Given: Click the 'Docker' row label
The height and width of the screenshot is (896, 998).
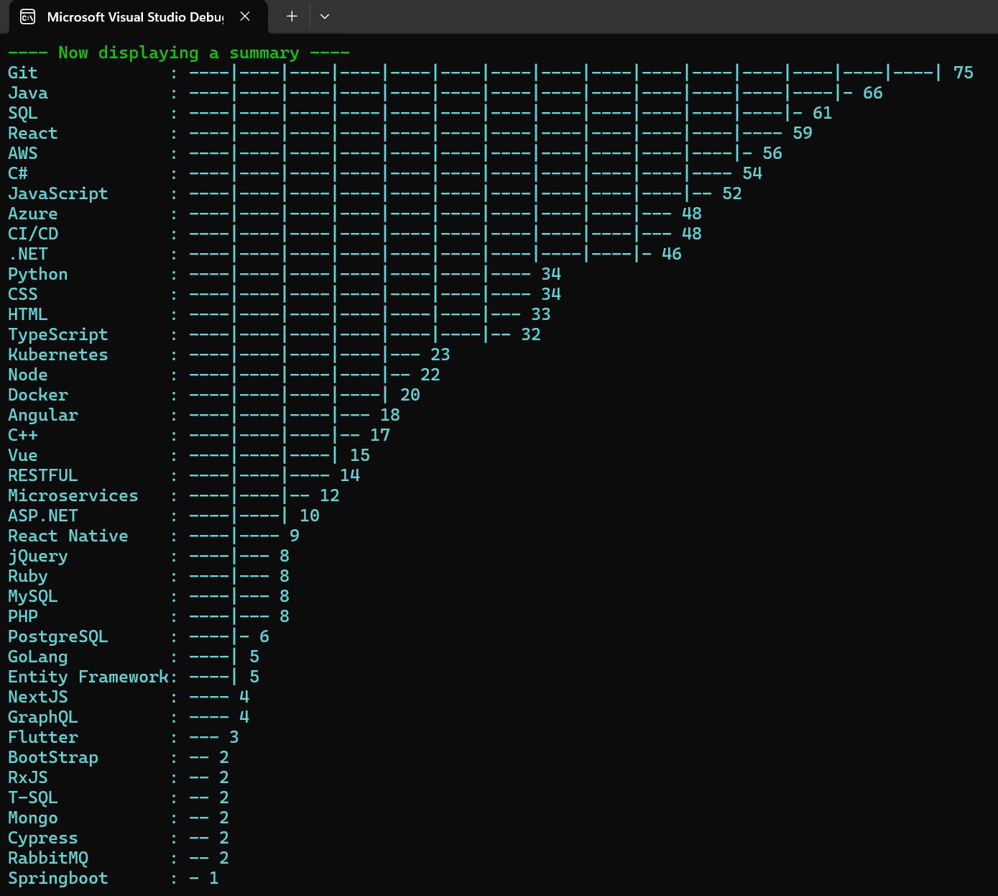Looking at the screenshot, I should (38, 395).
